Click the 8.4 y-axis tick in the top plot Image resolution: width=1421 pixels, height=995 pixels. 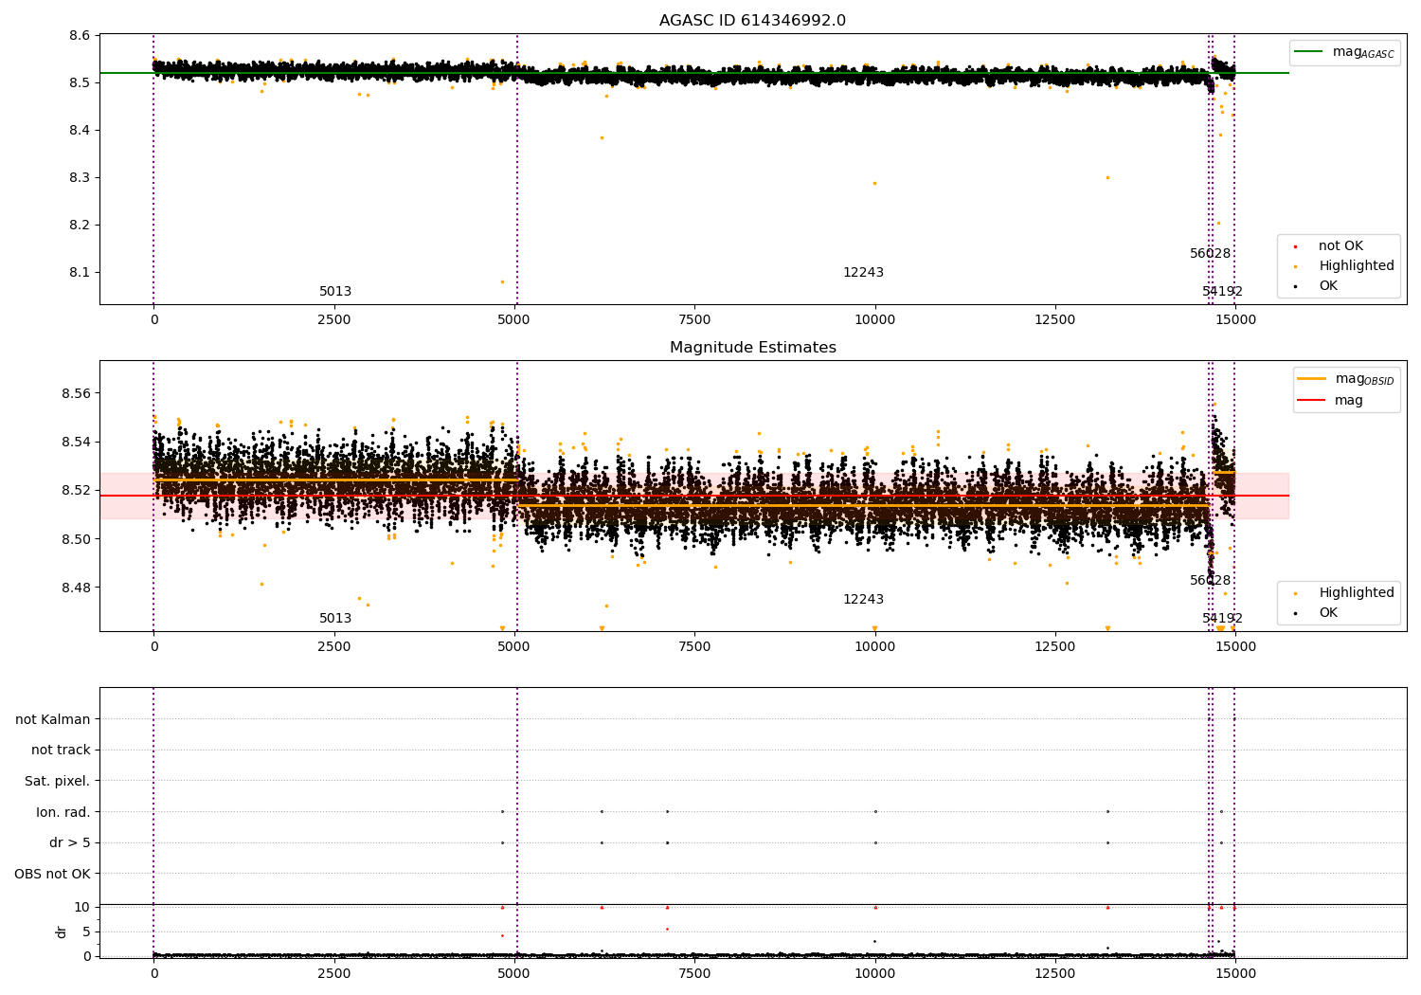[80, 131]
